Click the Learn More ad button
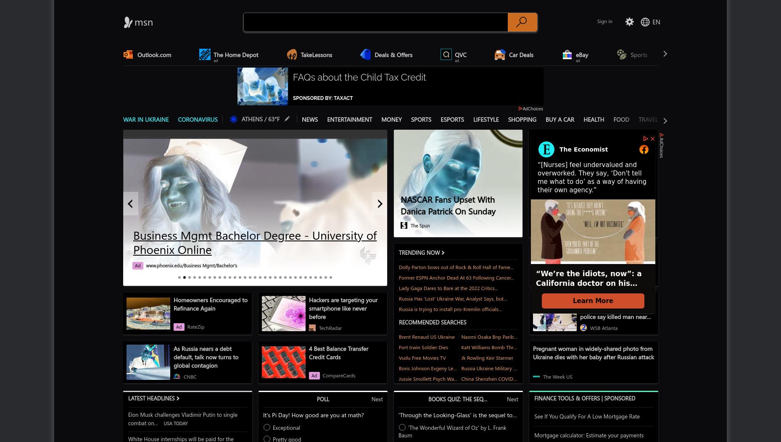Image resolution: width=781 pixels, height=442 pixels. coord(593,301)
